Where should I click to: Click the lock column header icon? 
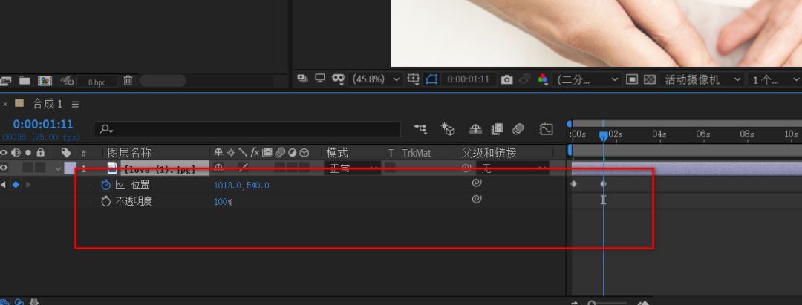(40, 152)
